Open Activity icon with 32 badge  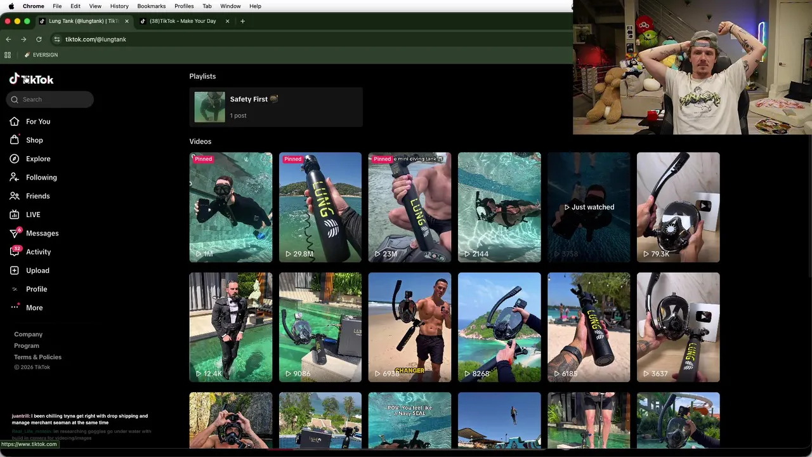coord(15,251)
